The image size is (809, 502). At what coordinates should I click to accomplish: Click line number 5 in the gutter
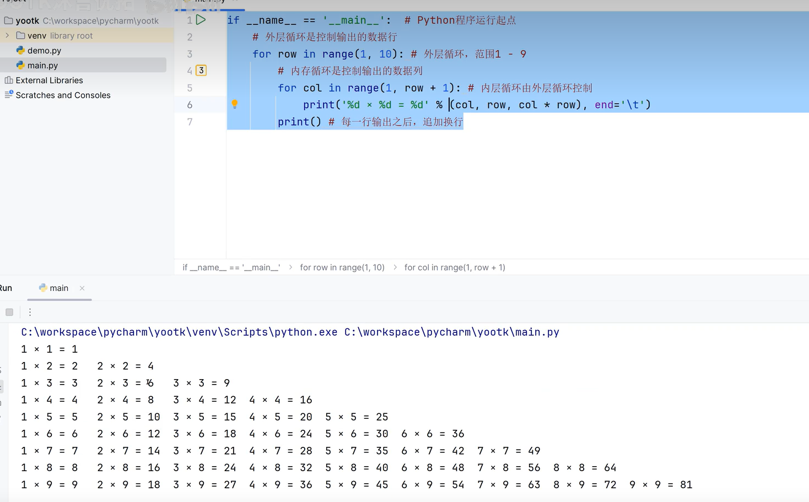coord(190,88)
